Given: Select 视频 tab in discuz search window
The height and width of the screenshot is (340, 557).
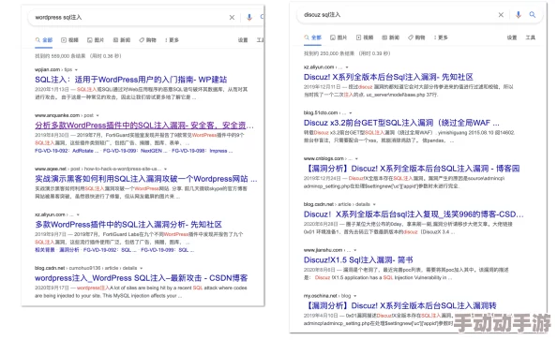Looking at the screenshot, I should point(365,37).
